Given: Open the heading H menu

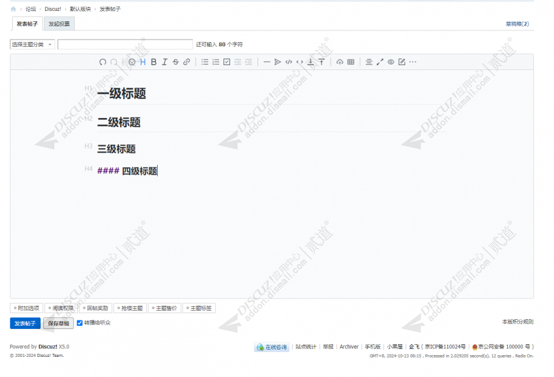Looking at the screenshot, I should (x=142, y=62).
